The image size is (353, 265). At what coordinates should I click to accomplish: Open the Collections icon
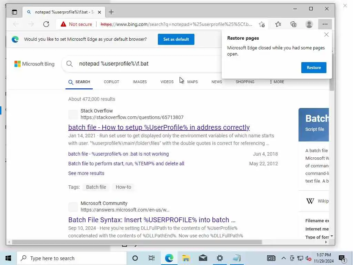(293, 24)
